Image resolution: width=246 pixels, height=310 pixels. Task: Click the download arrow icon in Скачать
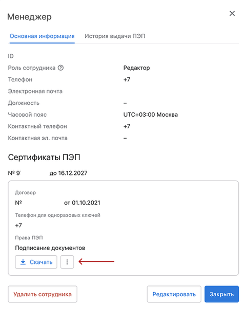coord(23,262)
